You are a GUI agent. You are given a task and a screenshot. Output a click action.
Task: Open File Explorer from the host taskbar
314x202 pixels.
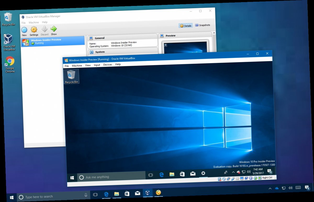(x=116, y=194)
